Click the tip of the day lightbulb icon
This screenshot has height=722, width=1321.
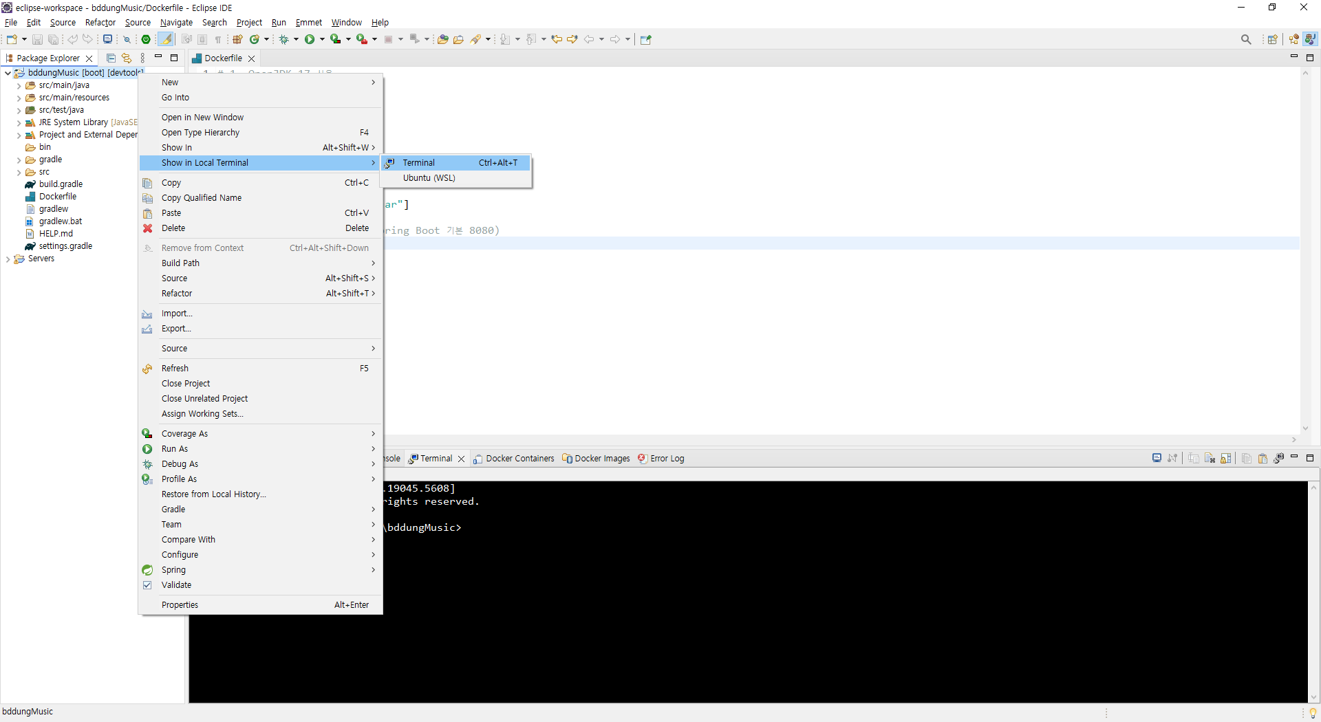click(1313, 712)
